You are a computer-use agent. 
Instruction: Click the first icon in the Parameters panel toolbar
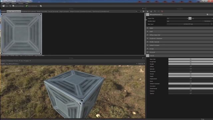147,11
